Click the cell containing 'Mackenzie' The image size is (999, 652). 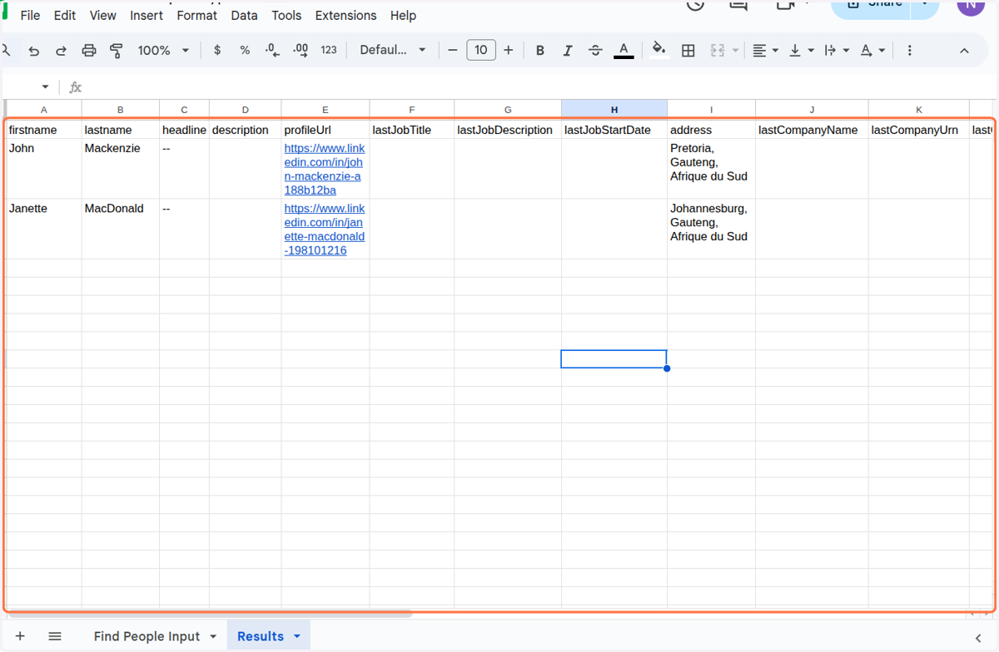pyautogui.click(x=121, y=169)
